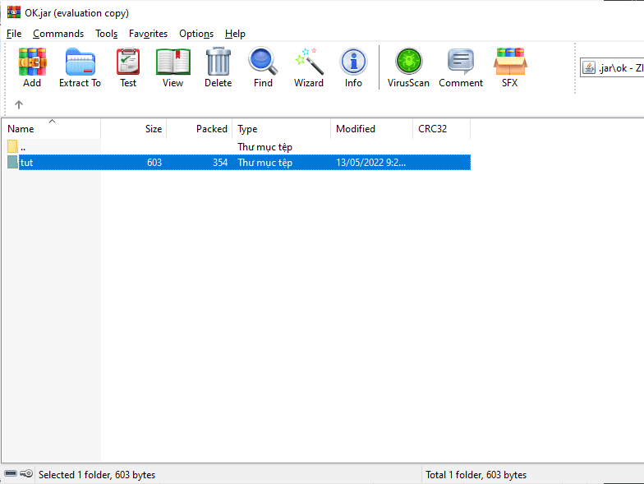
Task: Run Test on the archive
Action: (x=128, y=62)
